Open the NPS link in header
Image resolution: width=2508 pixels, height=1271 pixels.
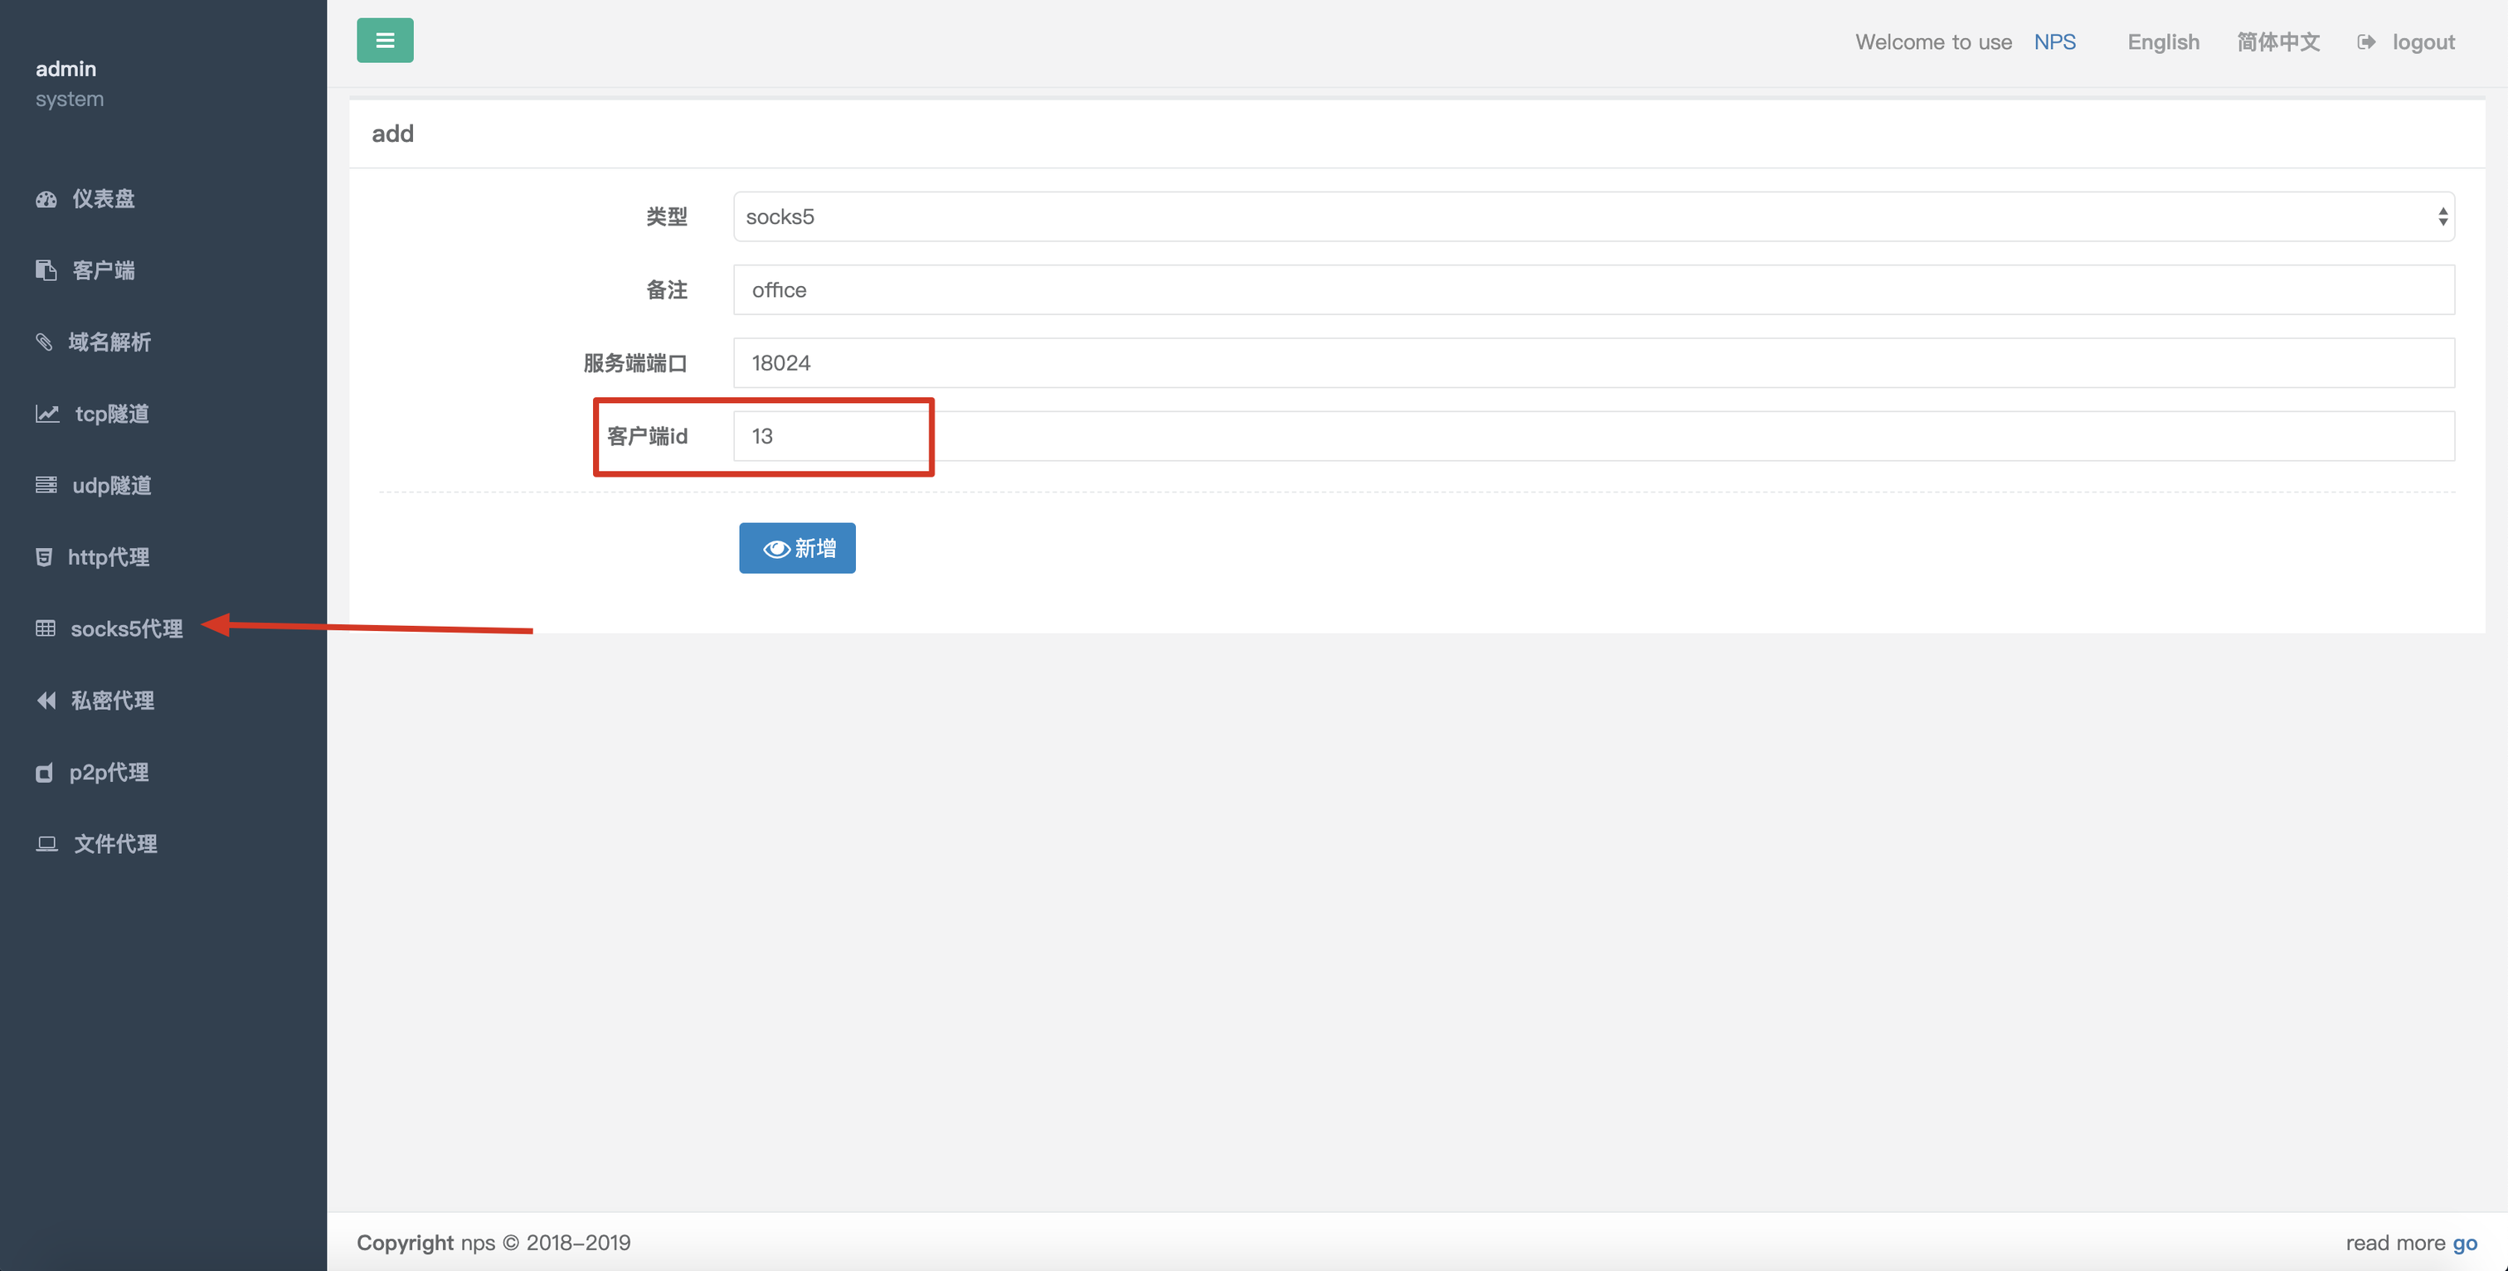coord(2054,41)
